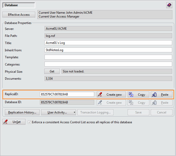Click the help book icon
Viewport: 176px width, 156px height.
(169, 5)
